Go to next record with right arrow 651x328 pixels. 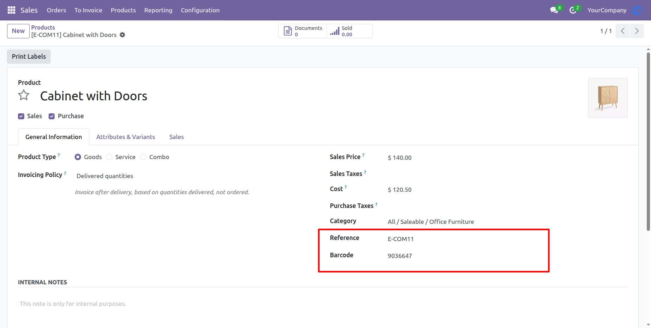[637, 31]
